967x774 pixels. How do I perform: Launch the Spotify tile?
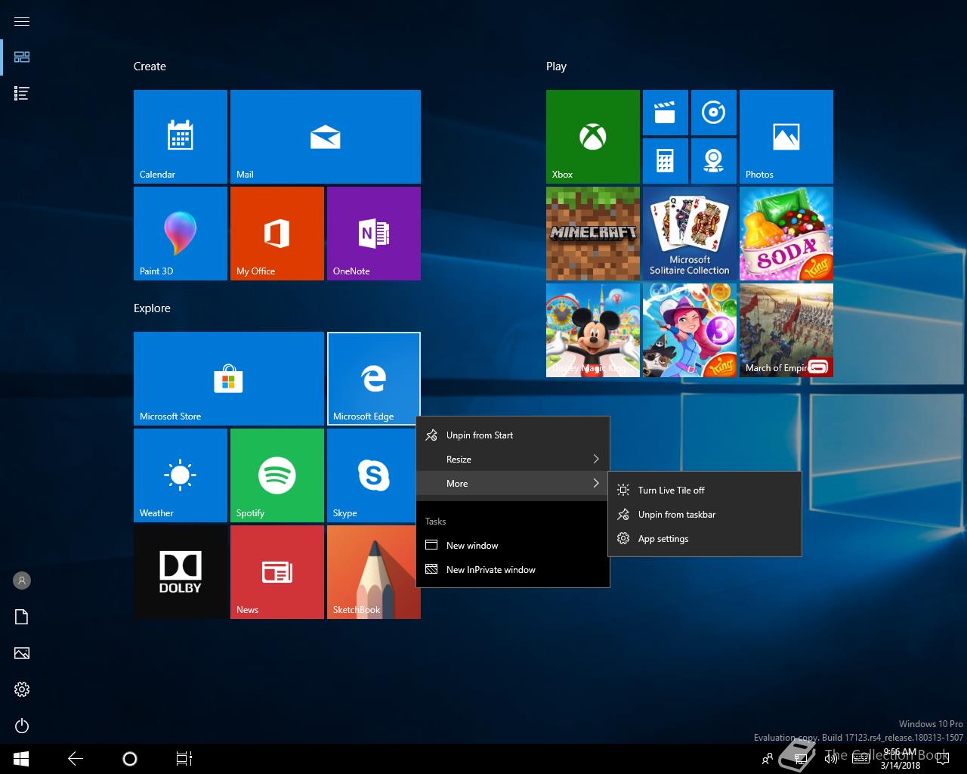click(x=277, y=475)
